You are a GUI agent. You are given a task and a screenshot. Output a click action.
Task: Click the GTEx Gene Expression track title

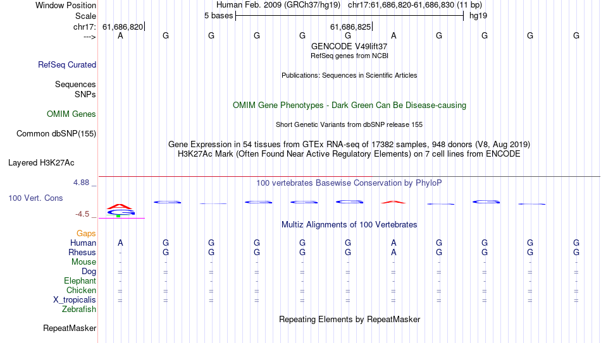(x=349, y=144)
